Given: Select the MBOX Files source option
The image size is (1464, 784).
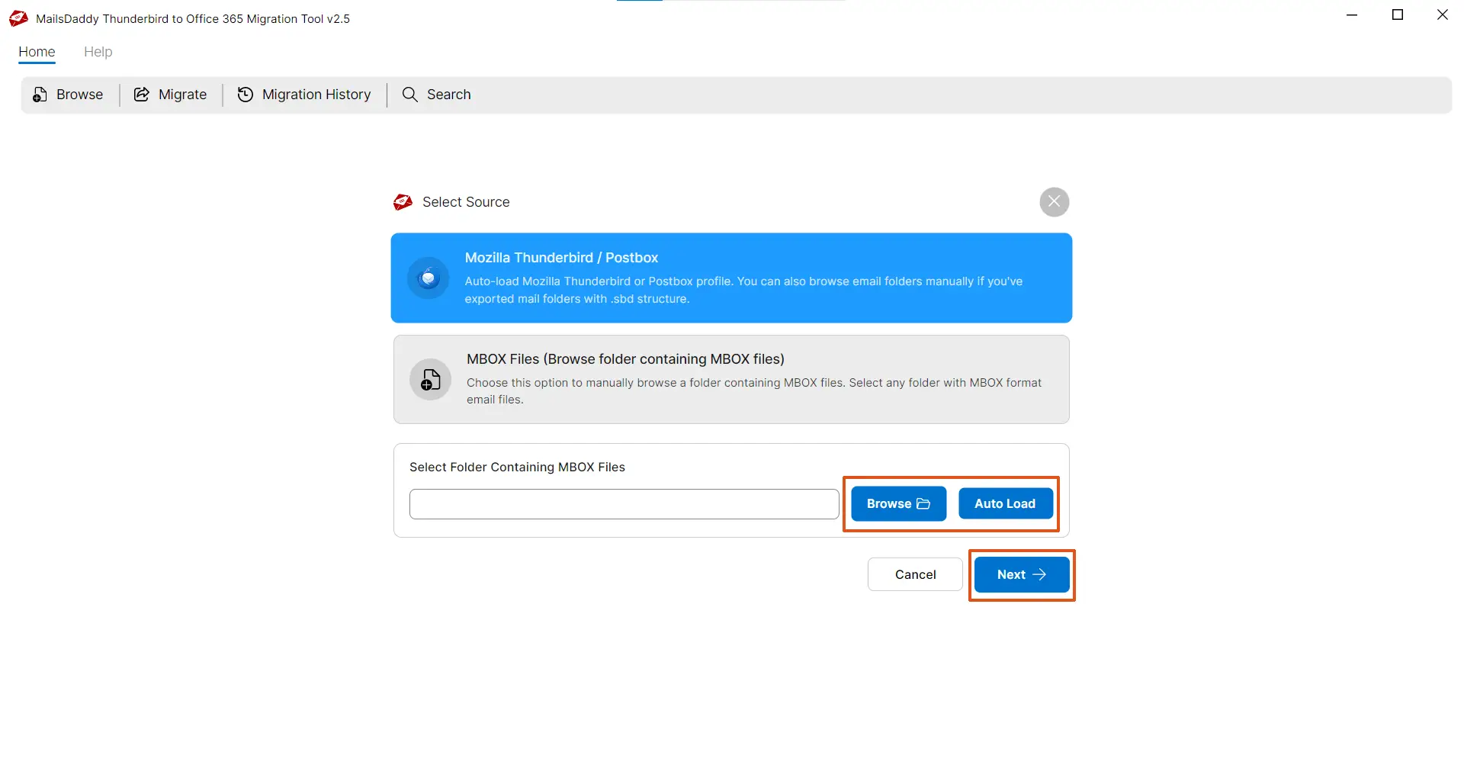Looking at the screenshot, I should click(731, 379).
